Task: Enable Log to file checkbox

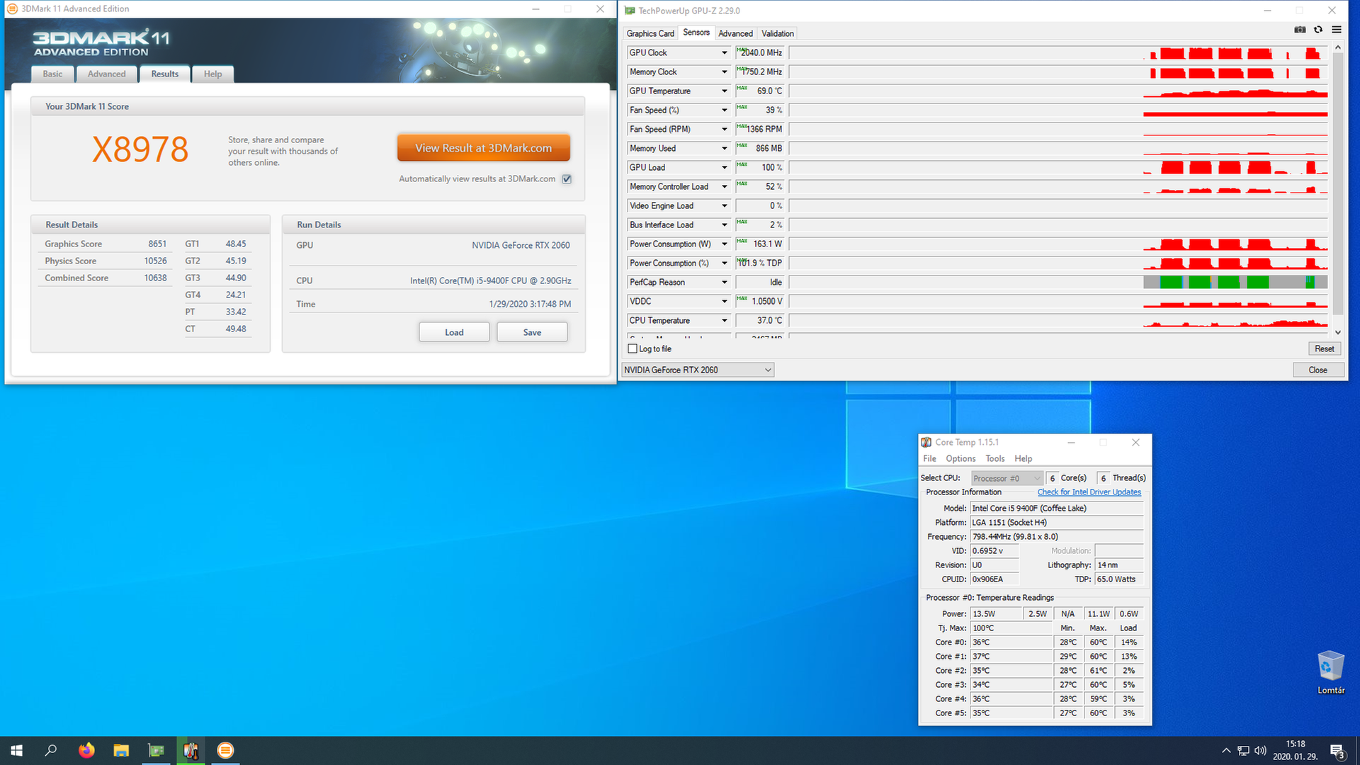Action: point(633,348)
